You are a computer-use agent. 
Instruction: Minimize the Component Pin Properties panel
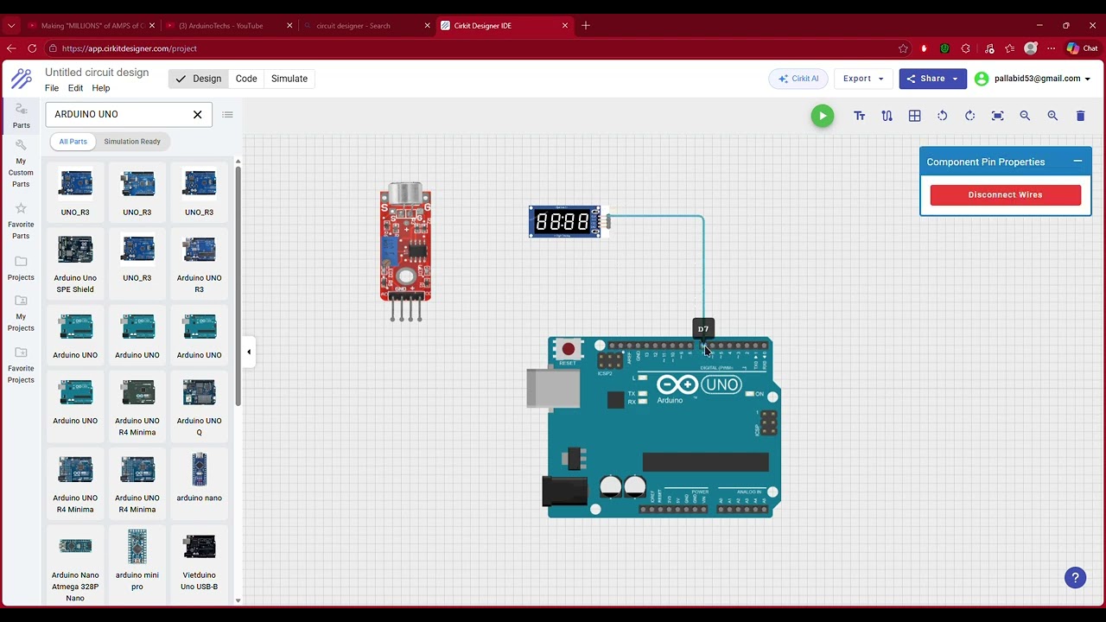pyautogui.click(x=1077, y=162)
